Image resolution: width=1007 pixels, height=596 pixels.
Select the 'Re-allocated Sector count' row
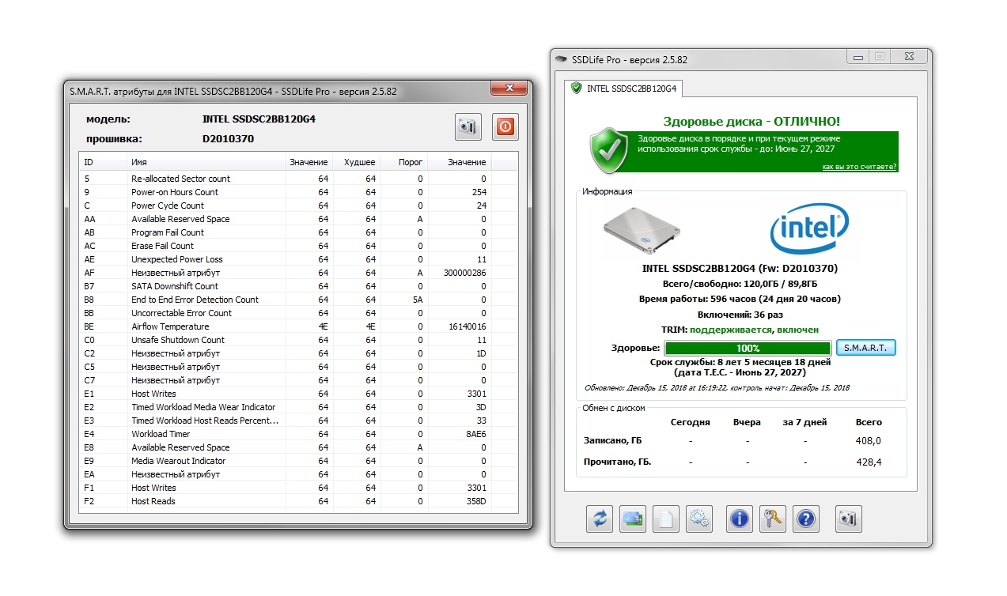299,179
